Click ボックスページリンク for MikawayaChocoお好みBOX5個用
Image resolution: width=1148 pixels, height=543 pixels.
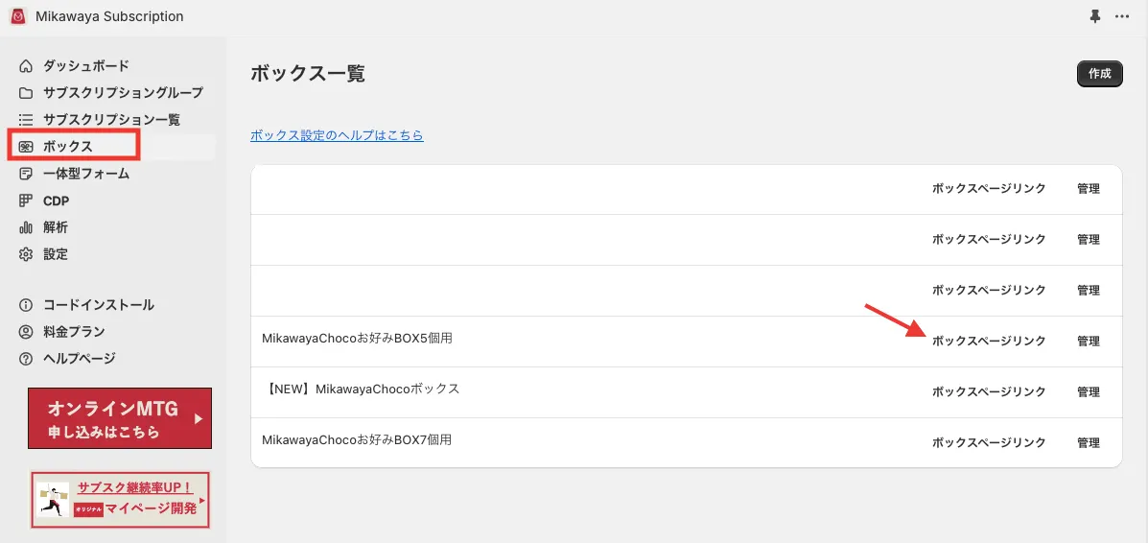(x=989, y=341)
